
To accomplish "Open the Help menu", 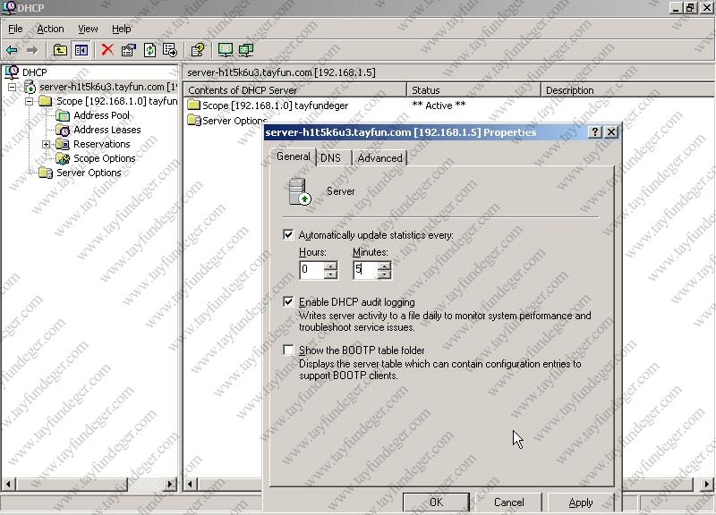I will click(x=122, y=29).
